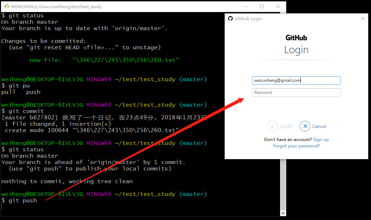Click '1 file changed, 1 insertion(+)' line
The image size is (371, 220).
pyautogui.click(x=58, y=124)
